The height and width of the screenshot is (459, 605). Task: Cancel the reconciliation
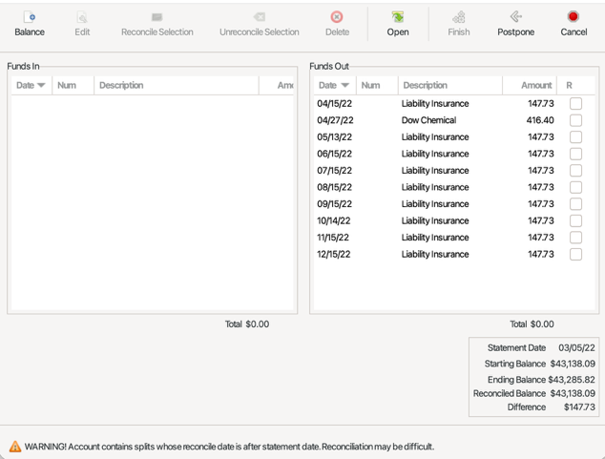[x=574, y=17]
